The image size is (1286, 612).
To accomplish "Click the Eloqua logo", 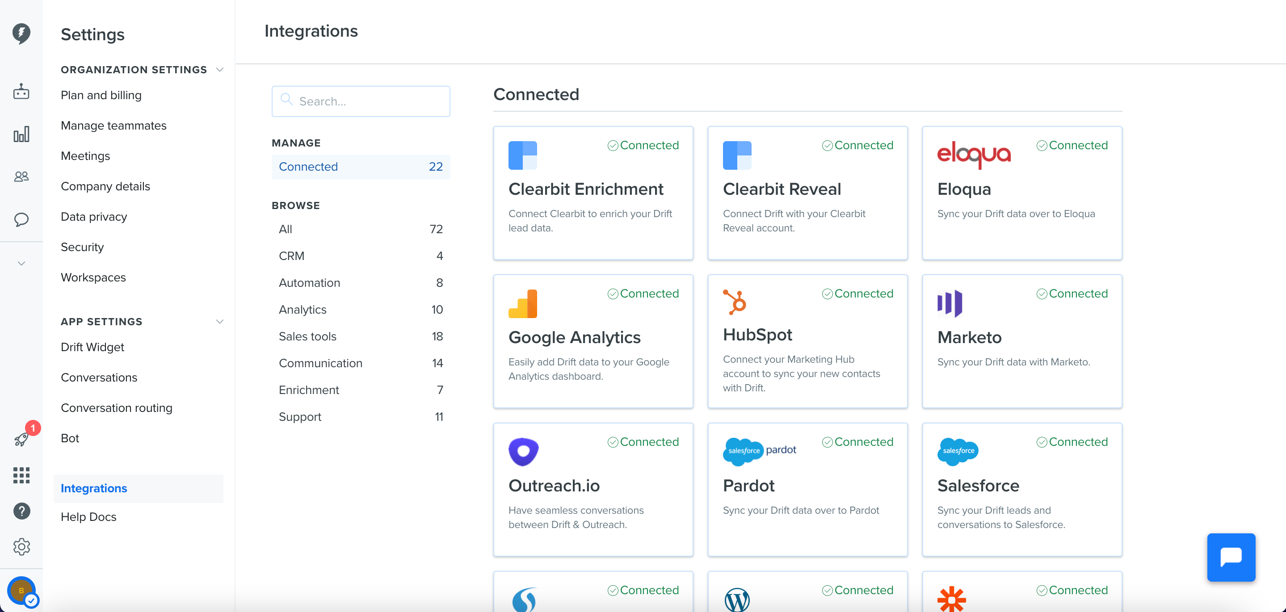I will coord(974,155).
